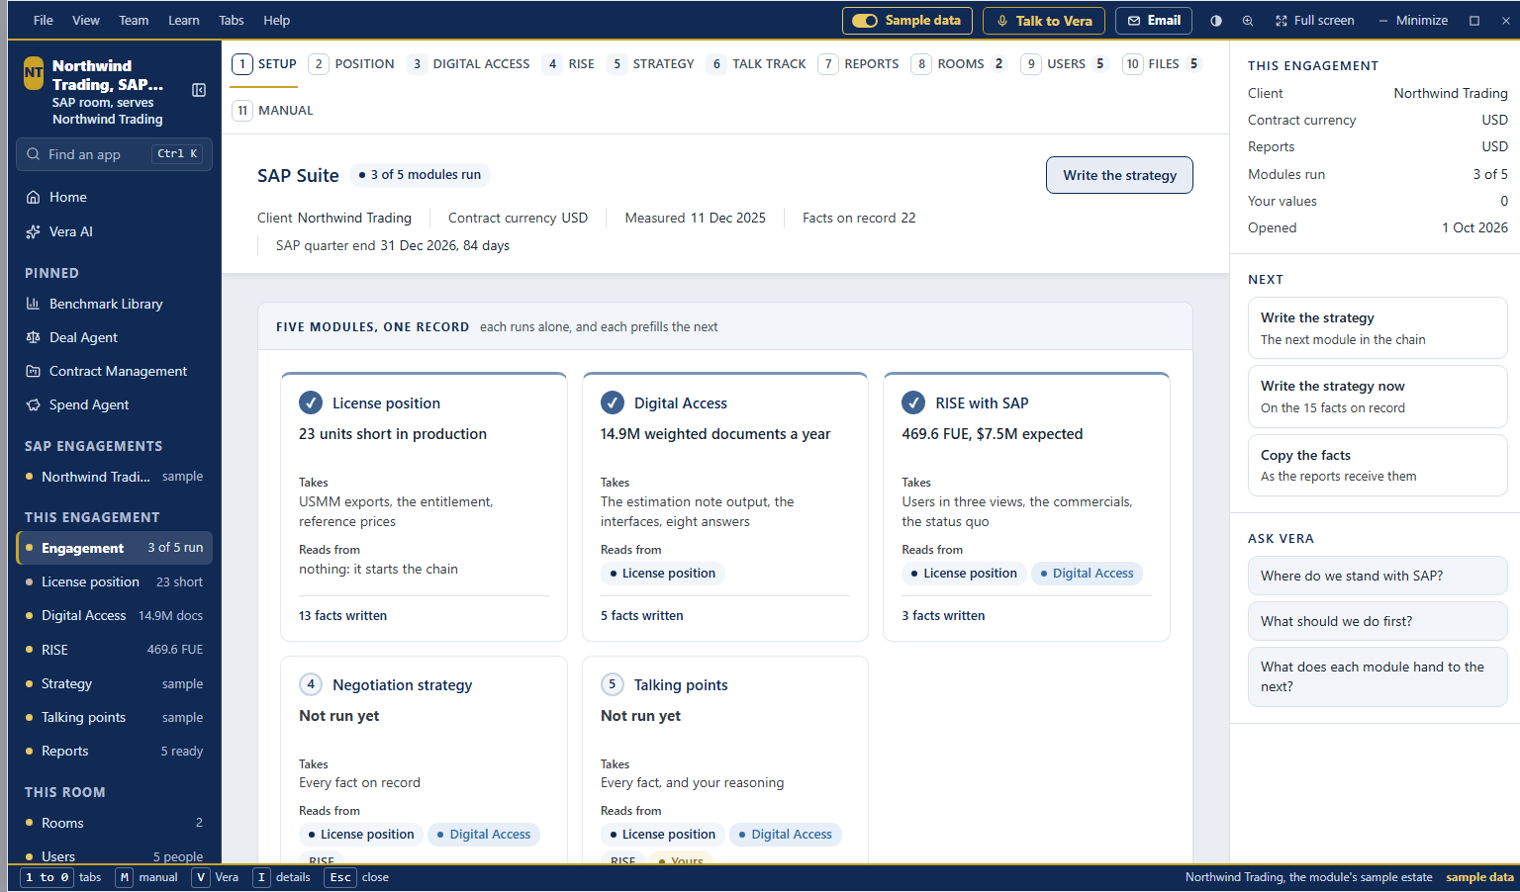The height and width of the screenshot is (892, 1520).
Task: Go to the MANUAL tab
Action: tap(274, 111)
